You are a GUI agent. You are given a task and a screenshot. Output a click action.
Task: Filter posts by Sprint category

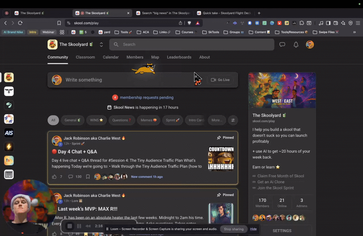[173, 120]
